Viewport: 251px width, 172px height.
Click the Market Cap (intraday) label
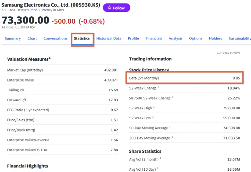[25, 70]
